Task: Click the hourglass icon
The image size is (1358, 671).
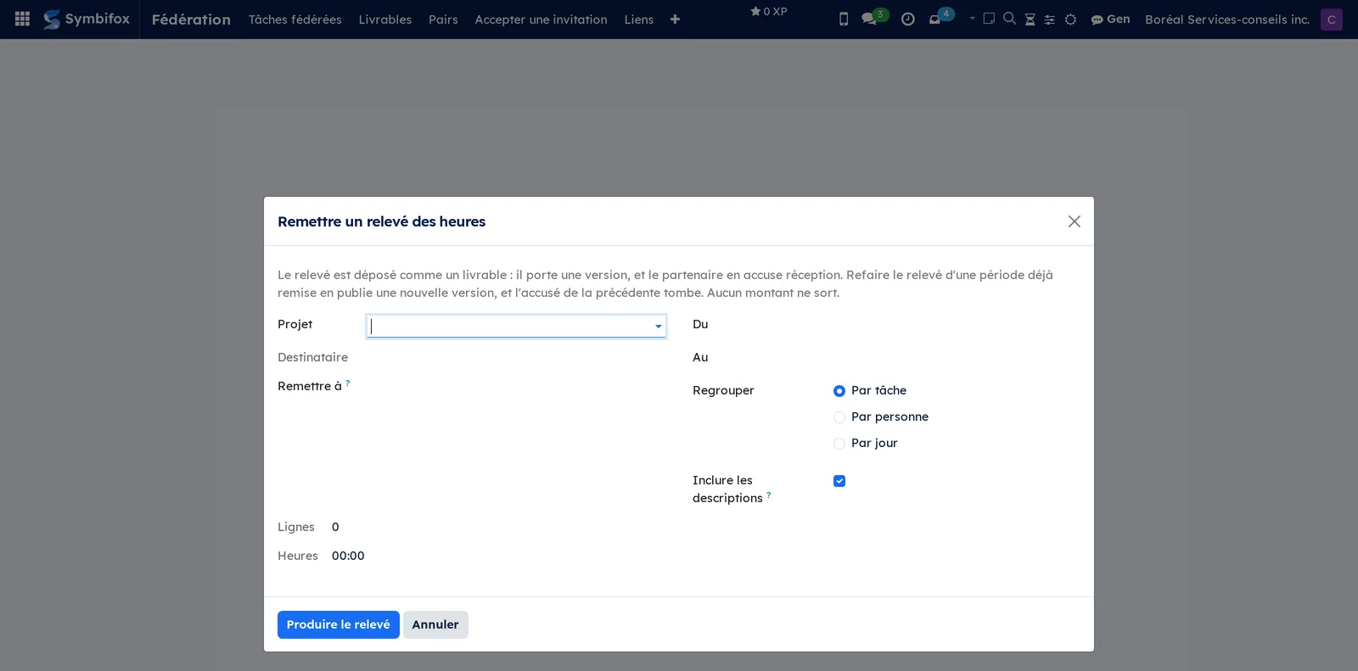Action: pyautogui.click(x=1030, y=20)
